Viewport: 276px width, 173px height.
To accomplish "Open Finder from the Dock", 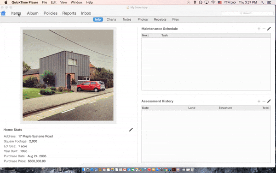I will tap(84, 170).
